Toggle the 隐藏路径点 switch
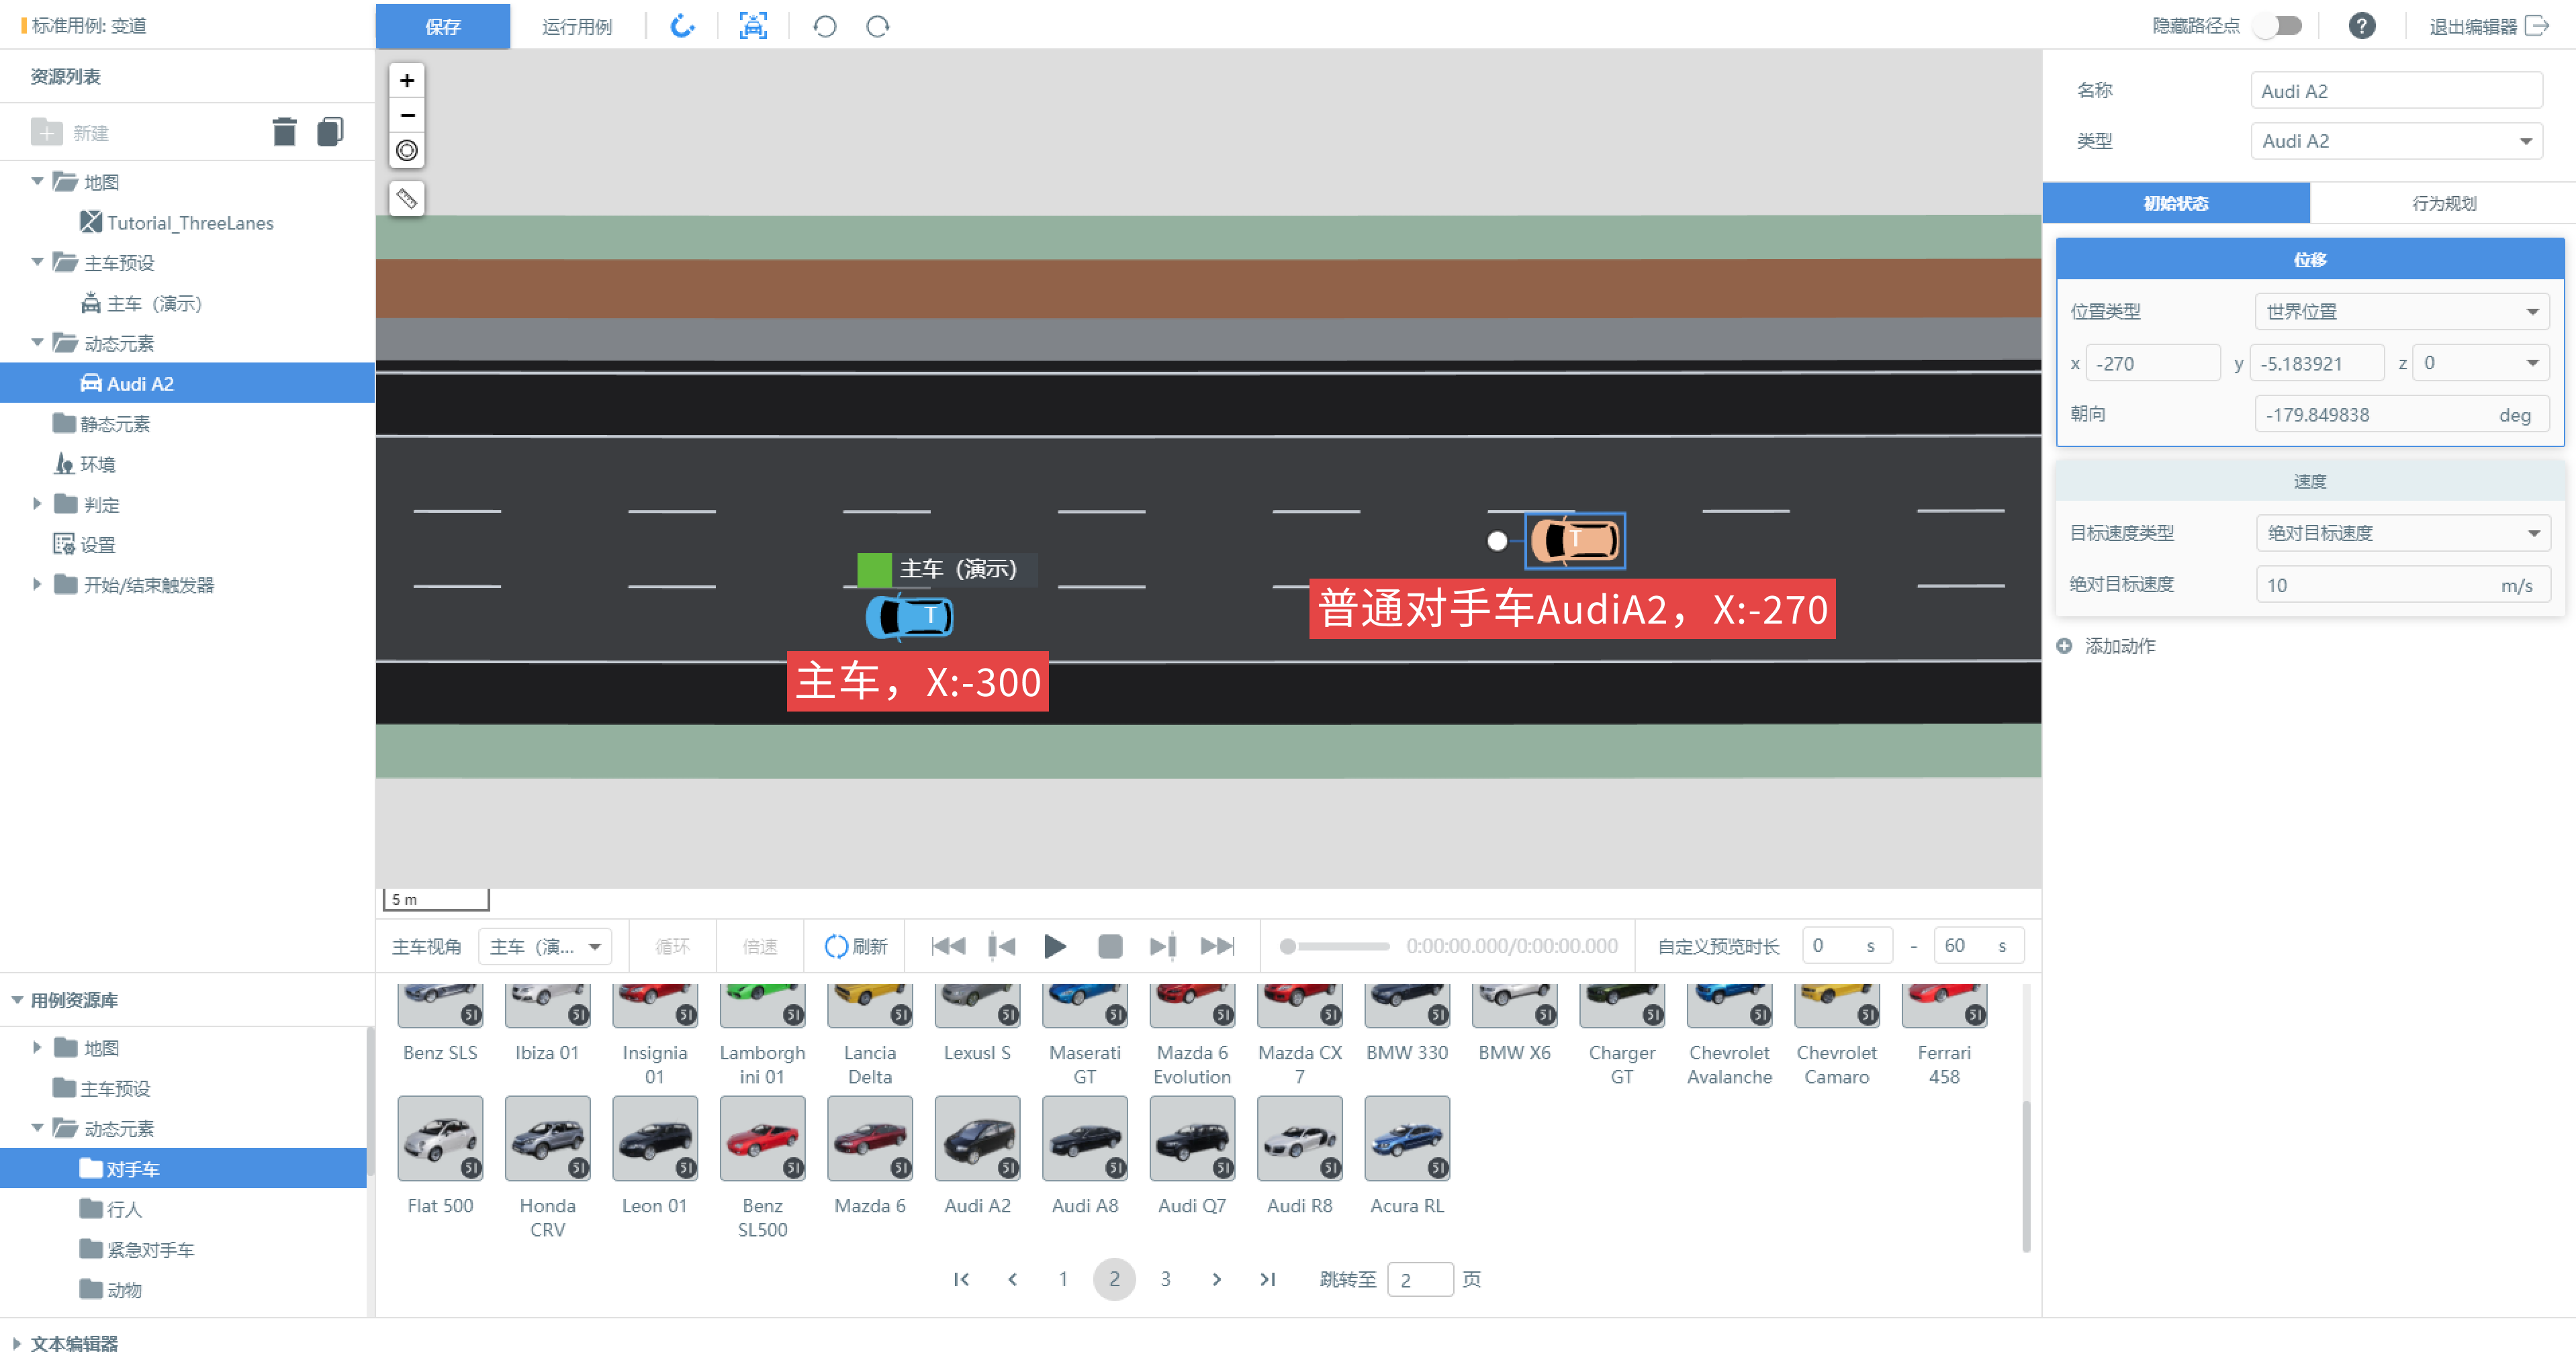2576x1364 pixels. (2279, 26)
